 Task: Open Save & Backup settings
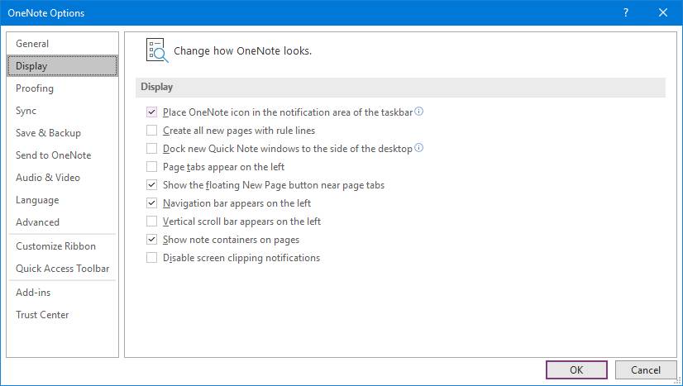[x=62, y=133]
